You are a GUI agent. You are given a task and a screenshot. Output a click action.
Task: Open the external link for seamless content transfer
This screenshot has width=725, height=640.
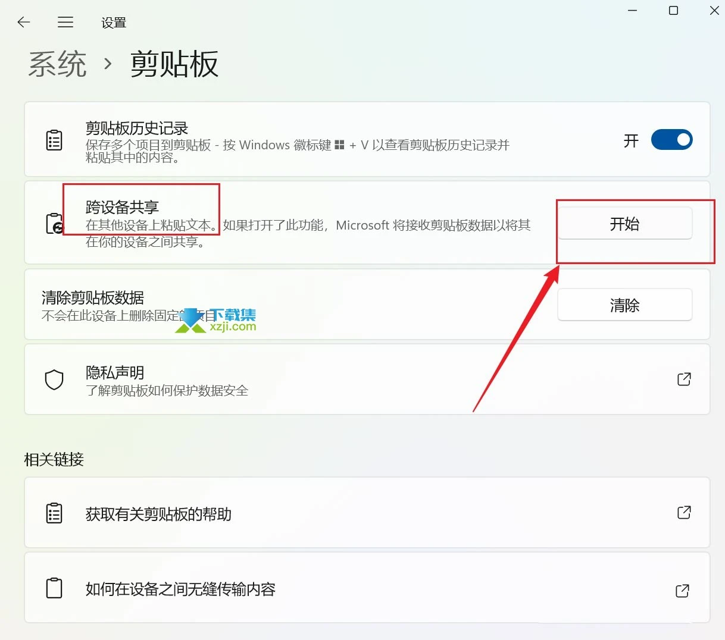coord(682,591)
